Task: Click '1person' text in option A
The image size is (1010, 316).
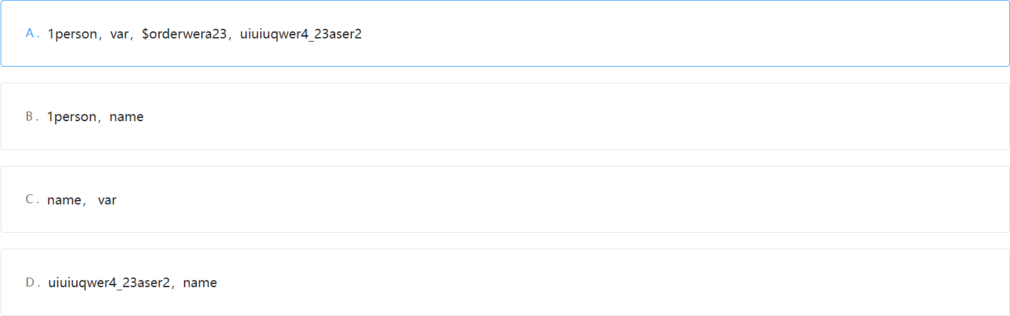Action: click(x=72, y=34)
